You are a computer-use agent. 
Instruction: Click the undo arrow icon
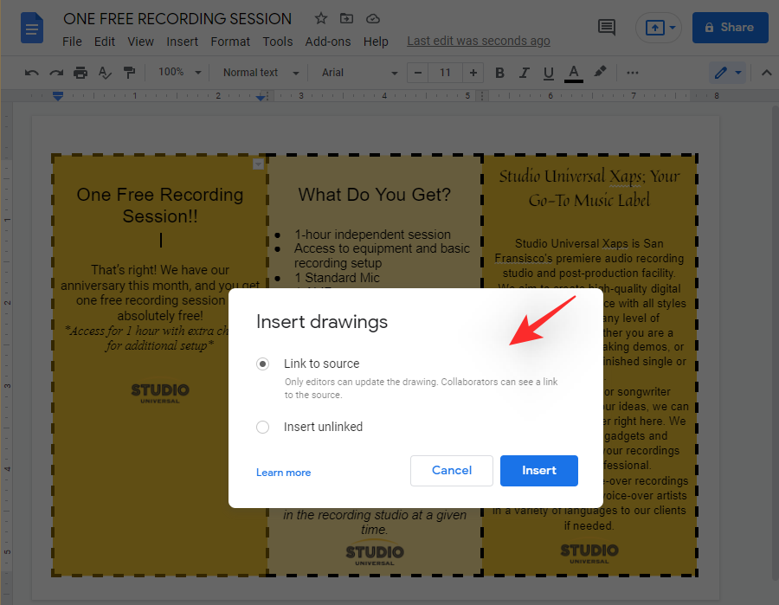[x=32, y=73]
